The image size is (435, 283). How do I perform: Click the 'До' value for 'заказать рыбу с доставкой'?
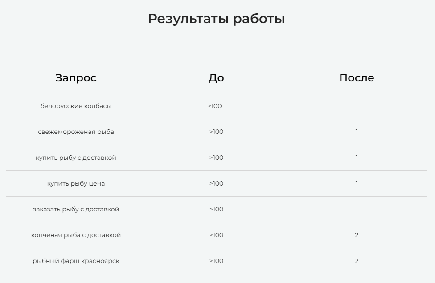[x=216, y=209]
